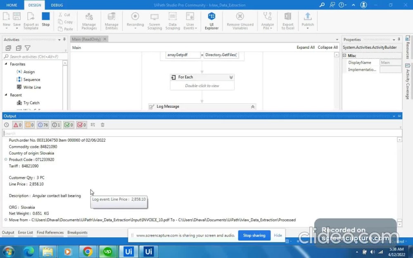Open the UI Explorer tool
The height and width of the screenshot is (258, 413).
(211, 21)
